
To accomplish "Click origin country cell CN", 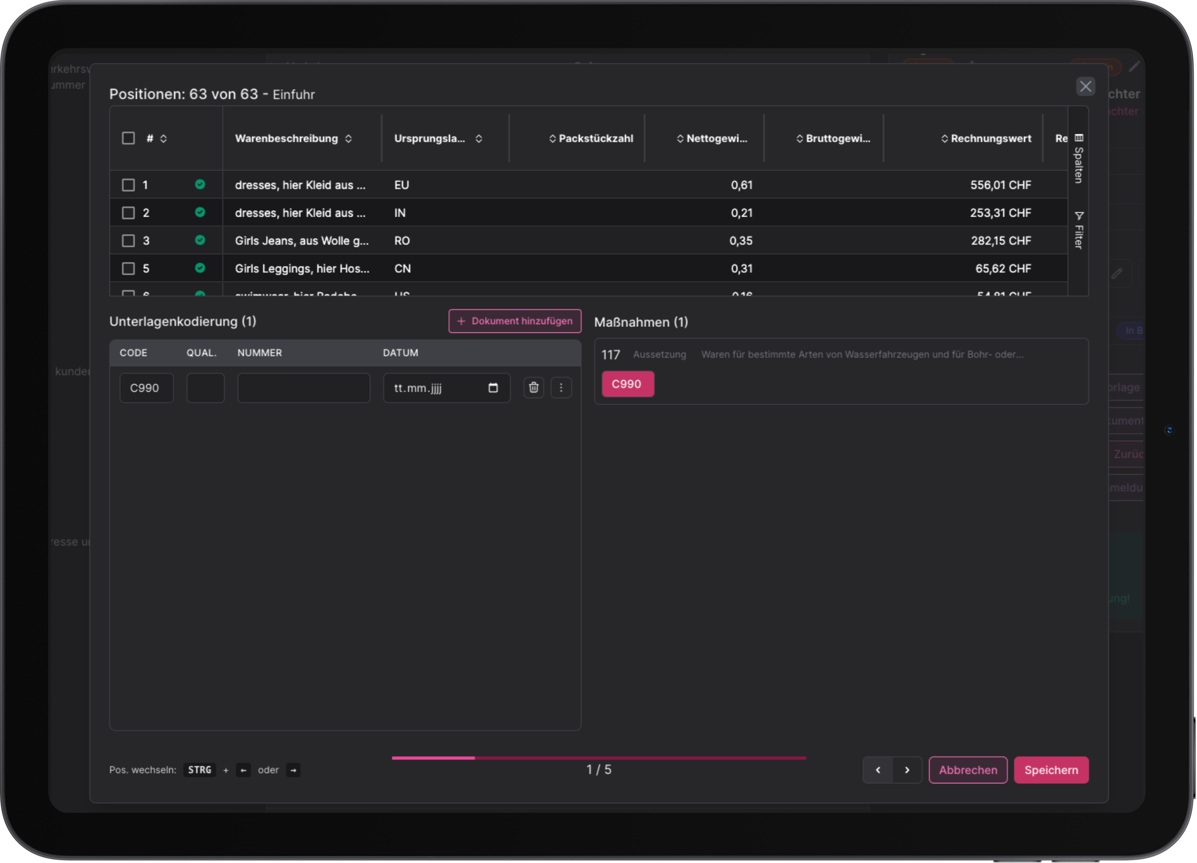I will click(402, 269).
